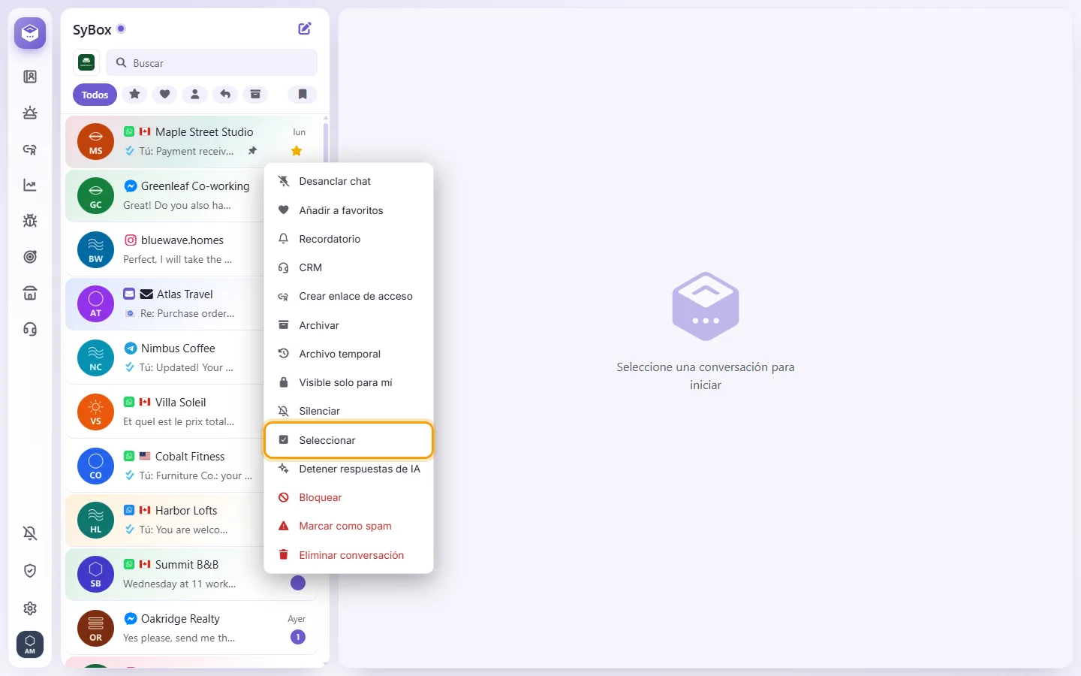Choose Archivo temporal menu entry
The image size is (1081, 676).
click(349, 354)
